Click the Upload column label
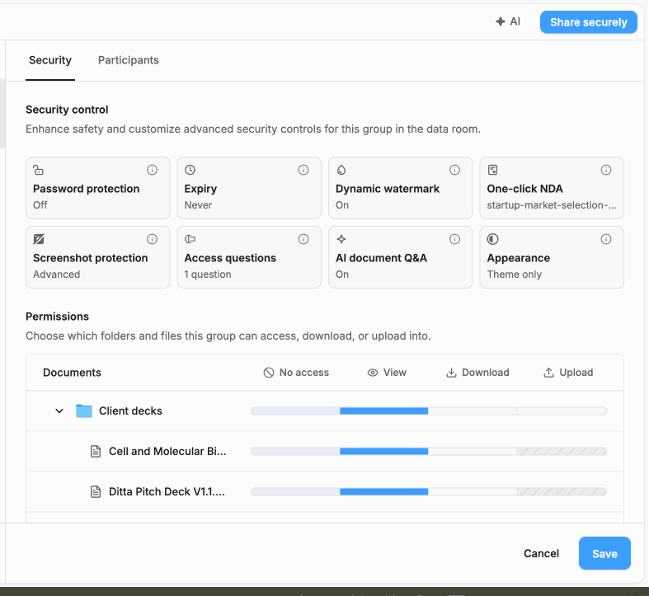Image resolution: width=649 pixels, height=596 pixels. click(x=576, y=373)
